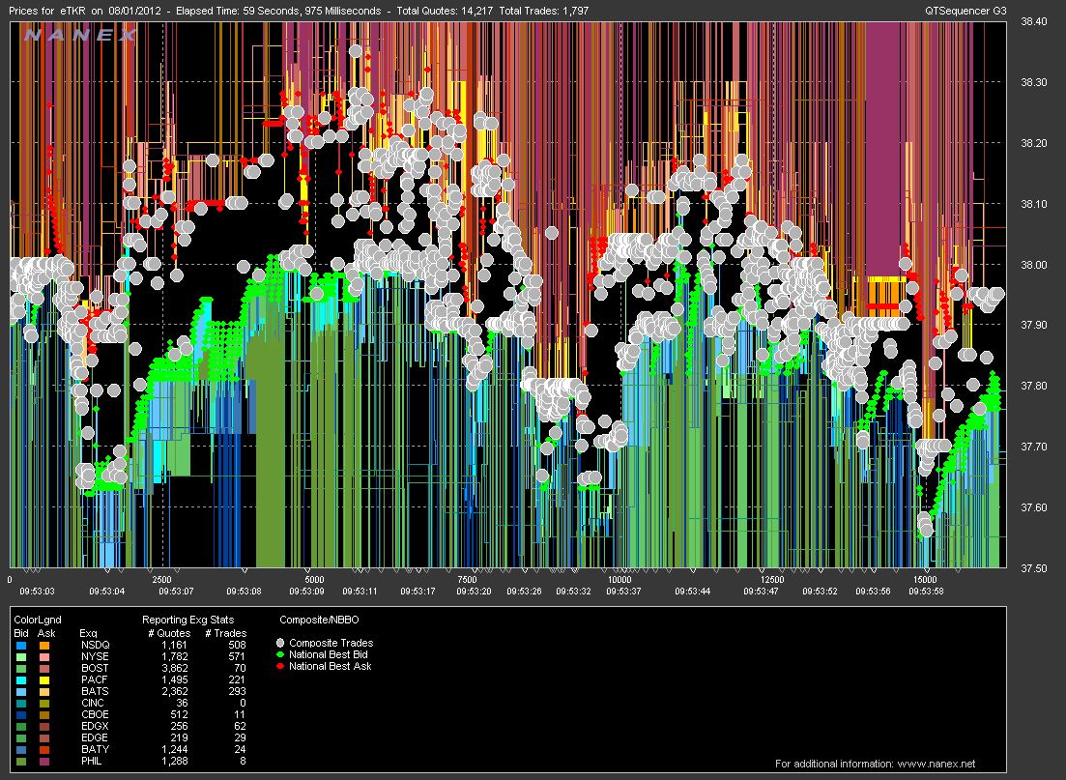This screenshot has height=780, width=1066.
Task: Click the 38.20 price axis label
Action: coord(1034,143)
